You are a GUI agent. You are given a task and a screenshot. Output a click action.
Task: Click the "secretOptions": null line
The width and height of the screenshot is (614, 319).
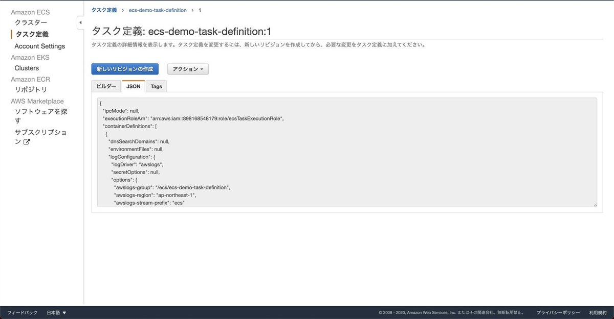(x=136, y=172)
